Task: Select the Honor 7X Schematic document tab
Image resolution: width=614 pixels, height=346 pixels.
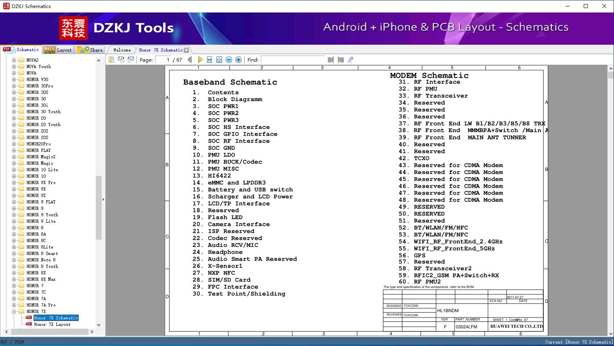Action: tap(161, 50)
